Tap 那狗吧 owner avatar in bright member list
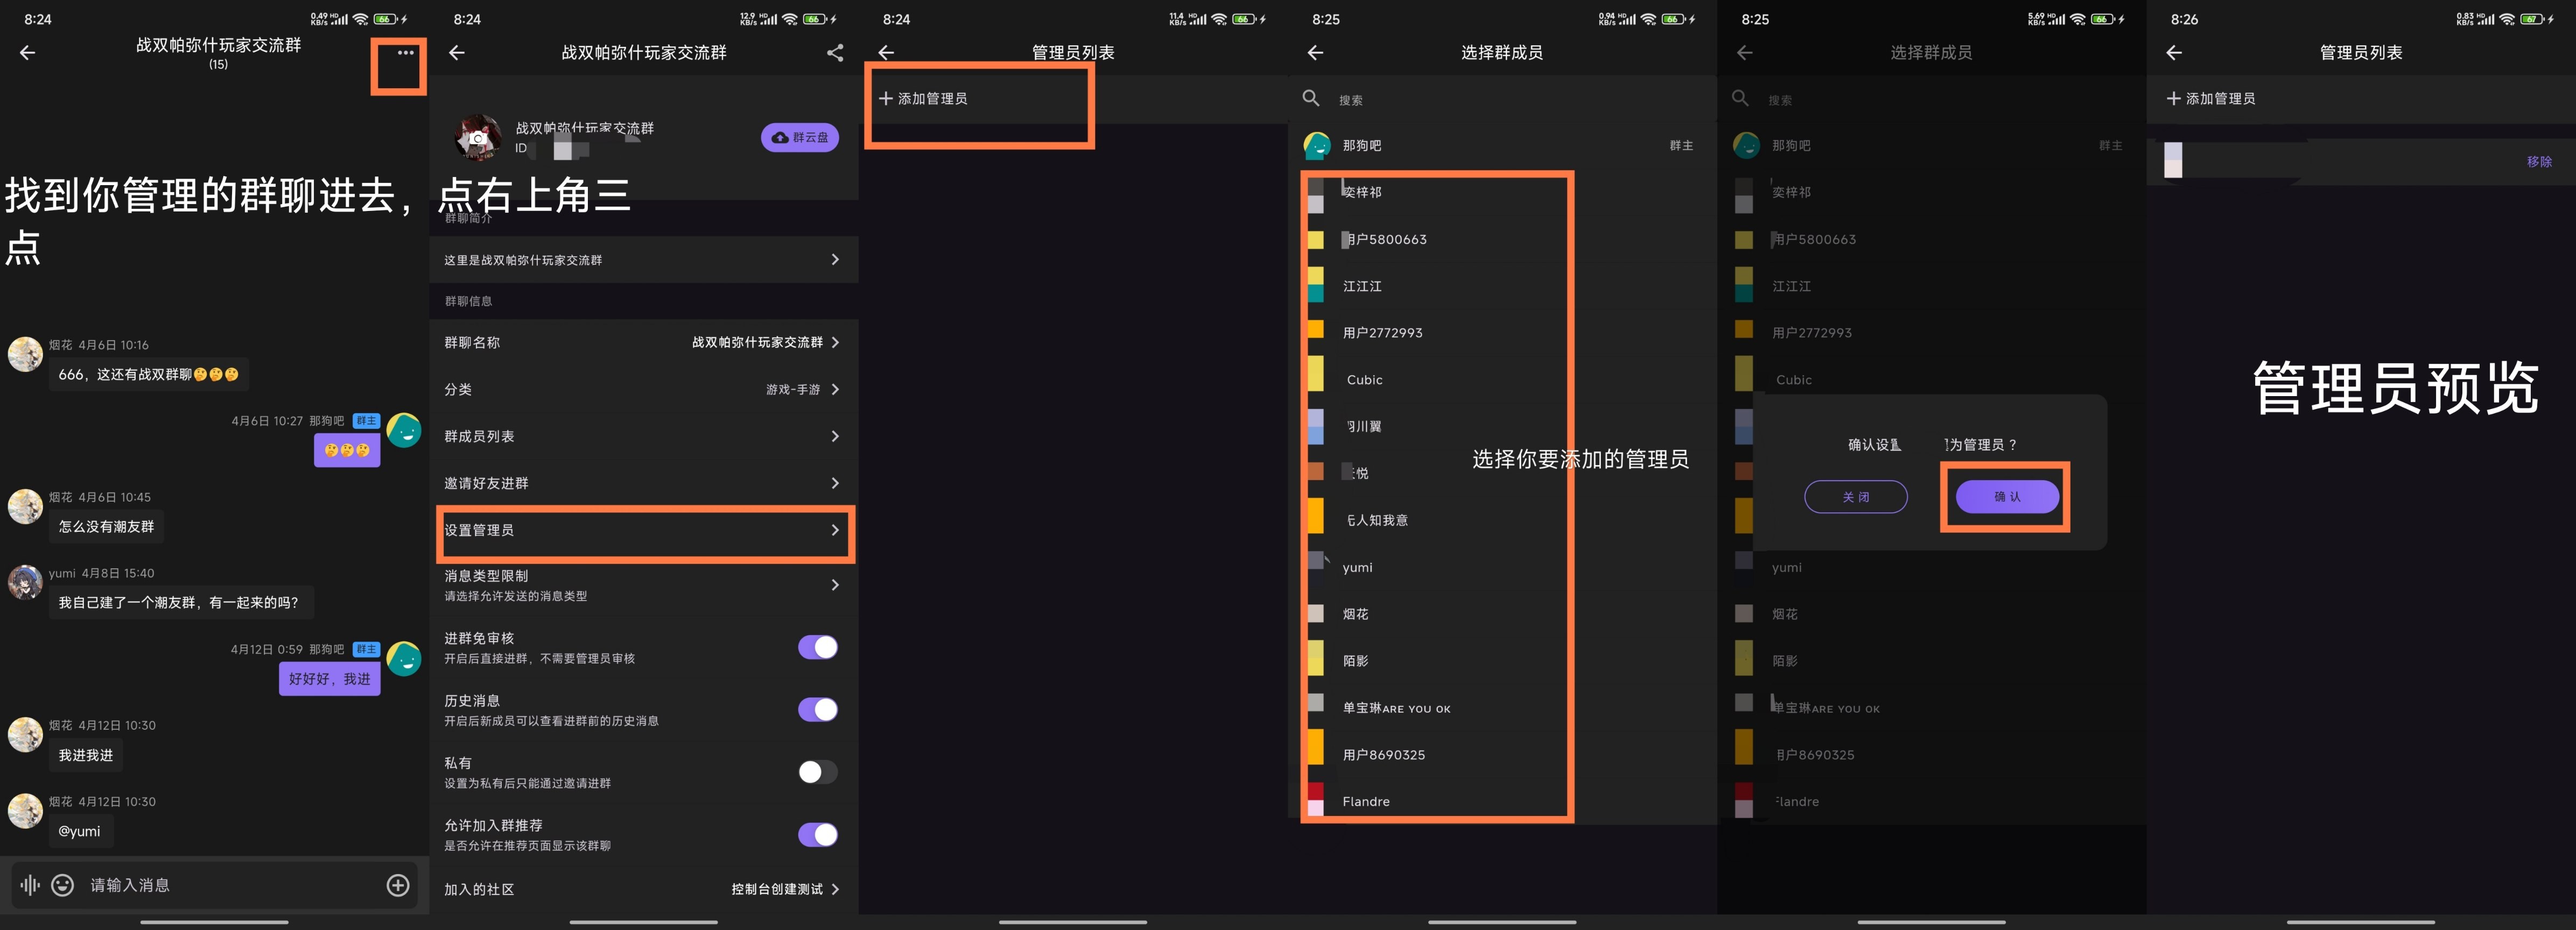The height and width of the screenshot is (930, 2576). tap(1317, 146)
